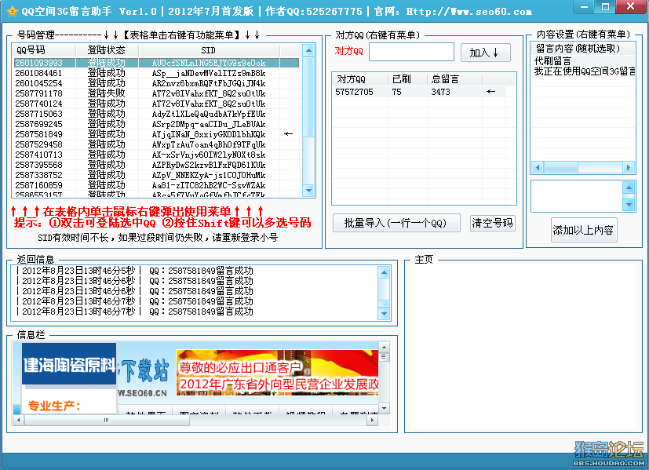Image resolution: width=649 pixels, height=470 pixels.
Task: Select the failed login row 2587791178
Action: [x=156, y=93]
